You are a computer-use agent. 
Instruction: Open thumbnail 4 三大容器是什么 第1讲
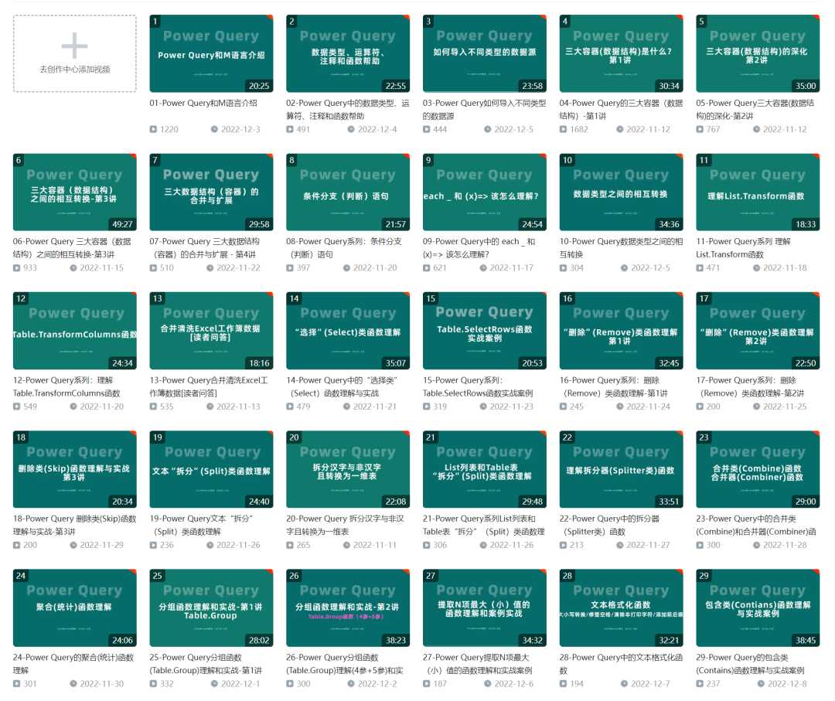621,54
